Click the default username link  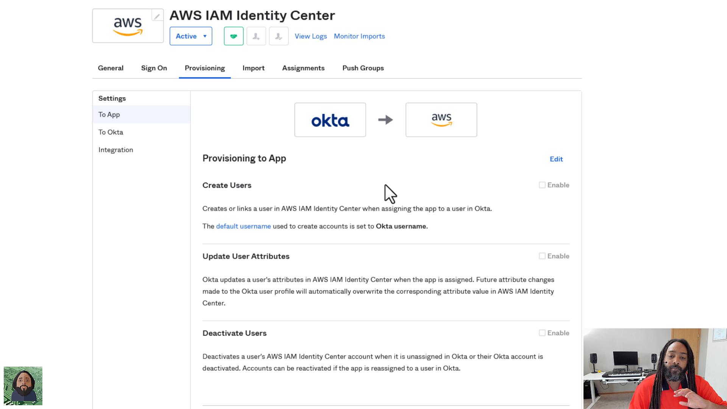point(243,226)
